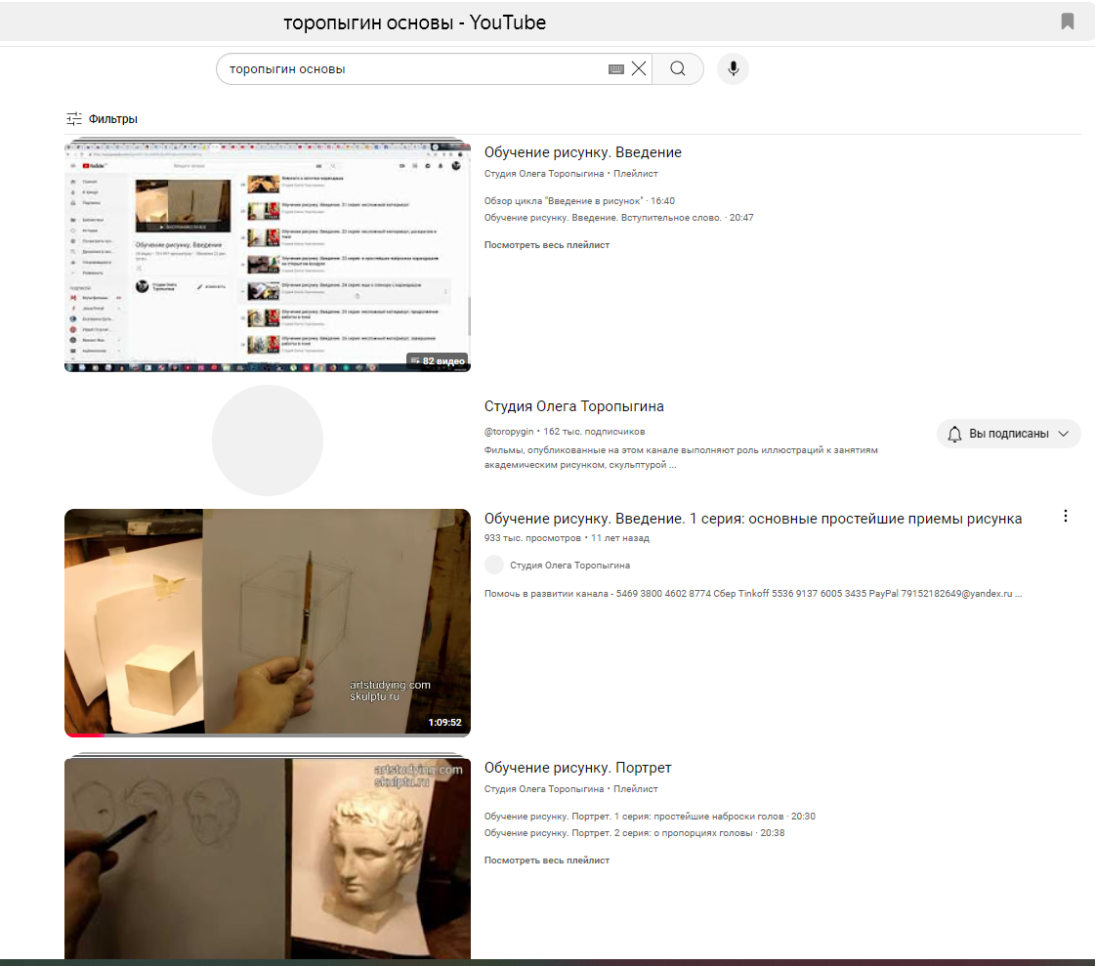Screen dimensions: 1095x966
Task: Click channel name under the 1 серия video
Action: 569,566
